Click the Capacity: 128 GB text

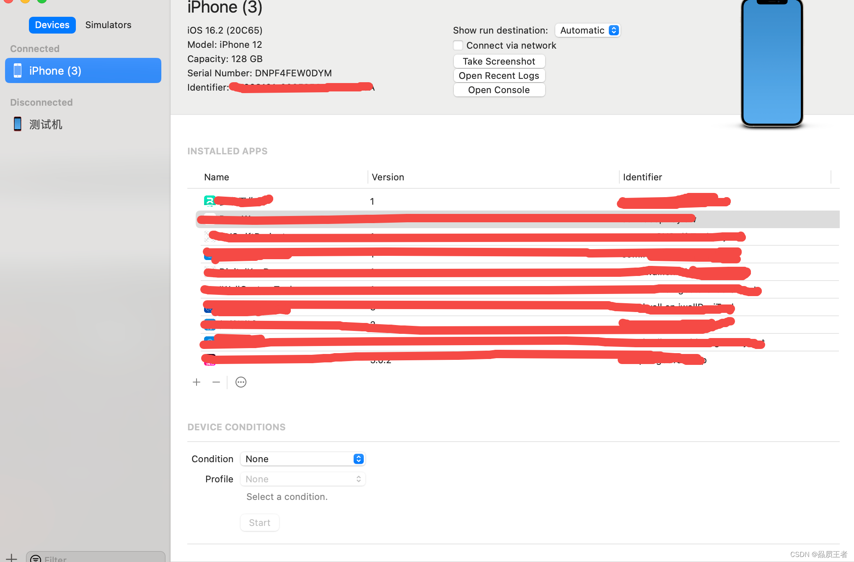click(225, 59)
